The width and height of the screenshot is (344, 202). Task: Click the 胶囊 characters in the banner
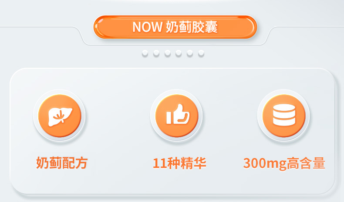coord(205,27)
